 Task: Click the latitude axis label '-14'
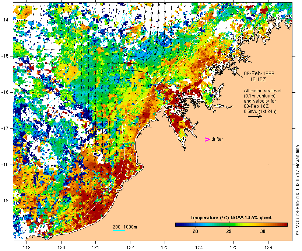click(5, 20)
